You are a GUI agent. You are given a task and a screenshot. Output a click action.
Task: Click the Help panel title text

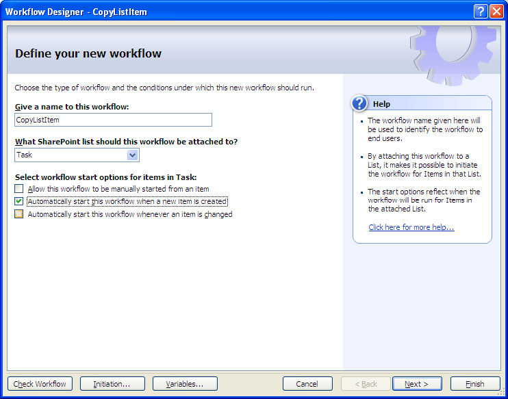coord(381,104)
